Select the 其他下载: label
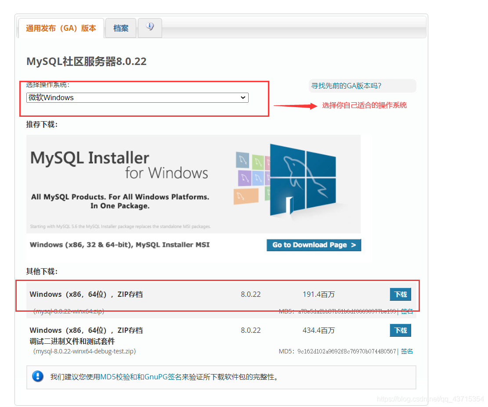 click(x=42, y=271)
